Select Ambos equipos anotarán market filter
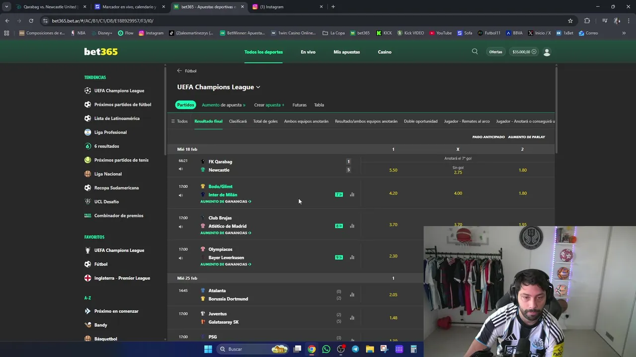636x357 pixels. click(x=306, y=121)
